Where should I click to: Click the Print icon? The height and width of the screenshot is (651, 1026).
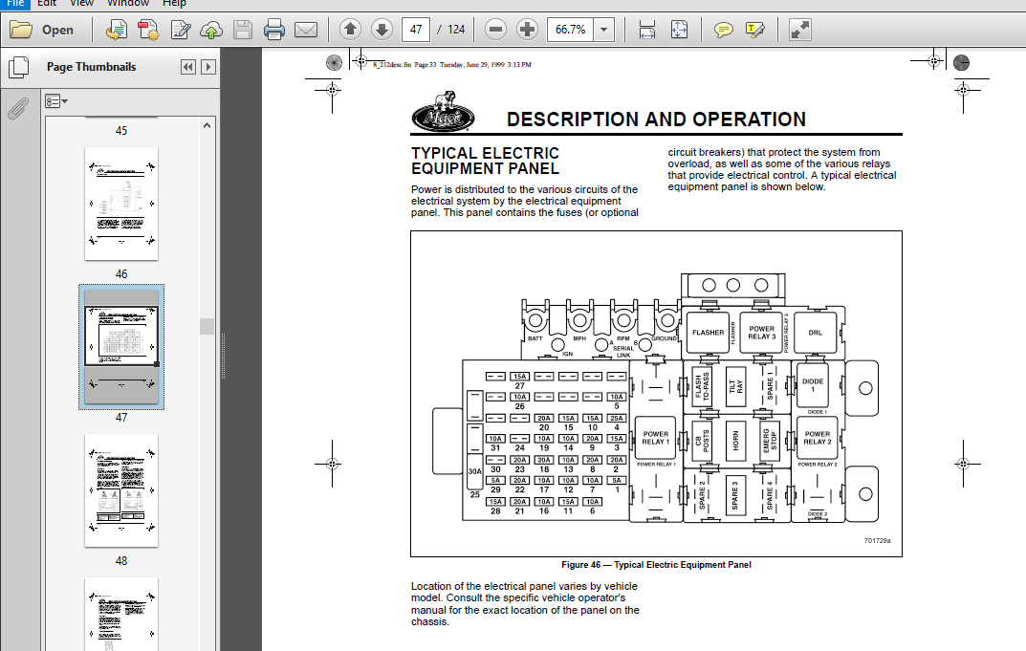pyautogui.click(x=274, y=30)
